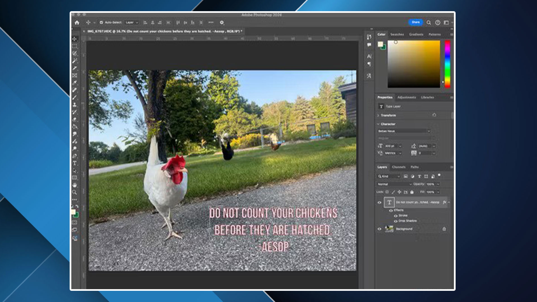Viewport: 537px width, 302px height.
Task: Expand the Transform section in Properties
Action: [x=378, y=115]
